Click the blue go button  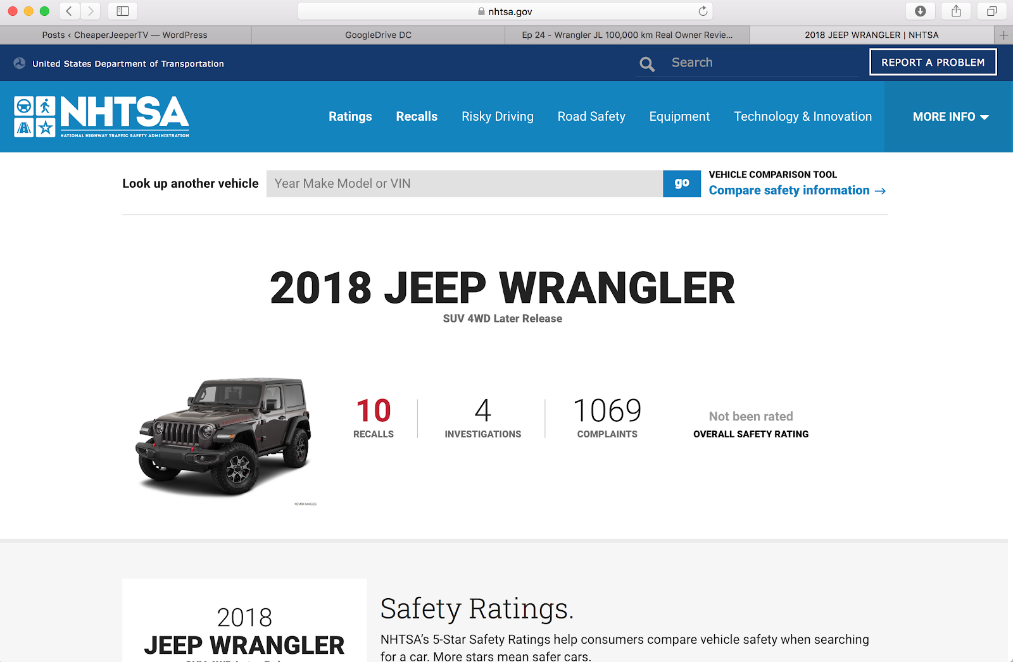click(x=682, y=183)
